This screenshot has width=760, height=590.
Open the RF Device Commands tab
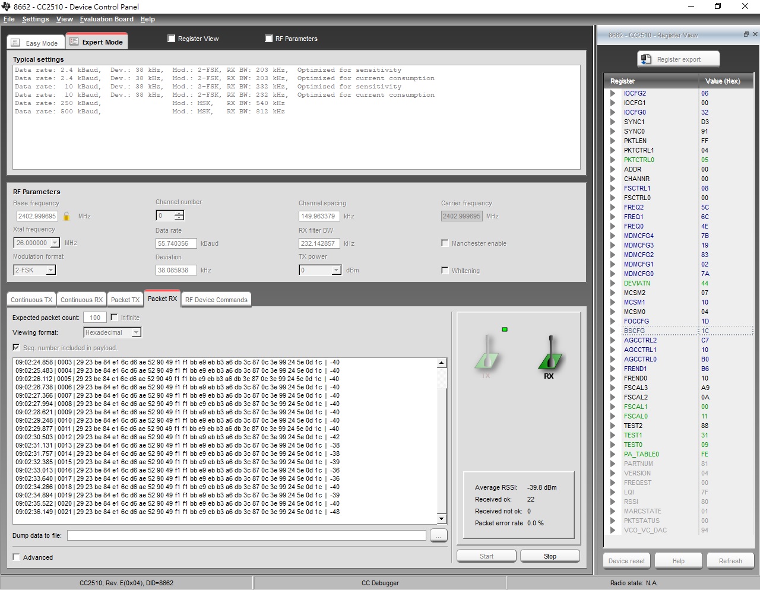(x=216, y=300)
